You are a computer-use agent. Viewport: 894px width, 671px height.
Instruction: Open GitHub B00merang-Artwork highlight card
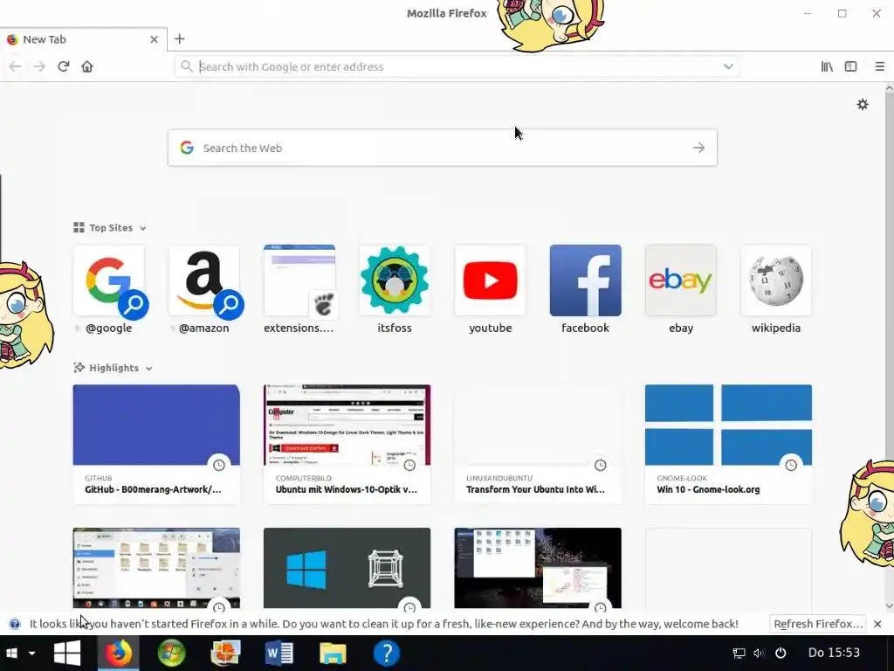pos(156,444)
